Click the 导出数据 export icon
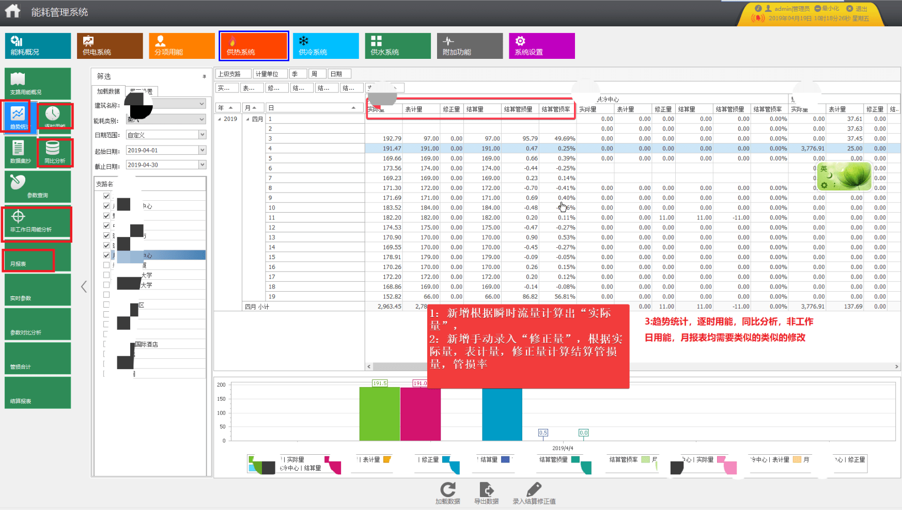 point(486,493)
